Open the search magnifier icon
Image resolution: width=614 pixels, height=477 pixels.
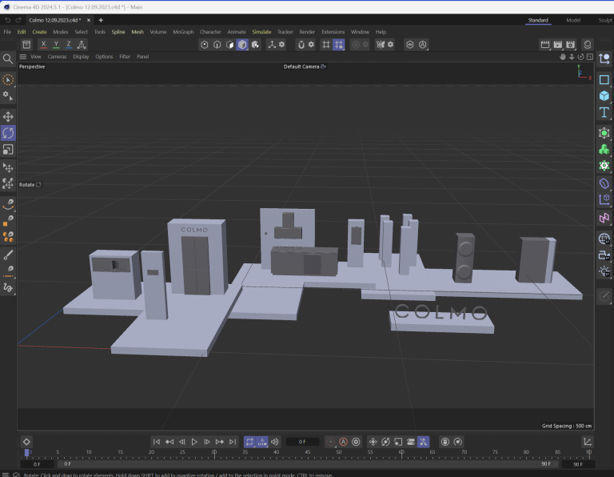tap(8, 58)
